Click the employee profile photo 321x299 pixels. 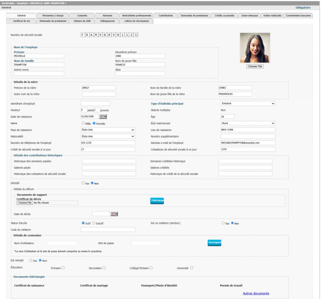tap(255, 48)
